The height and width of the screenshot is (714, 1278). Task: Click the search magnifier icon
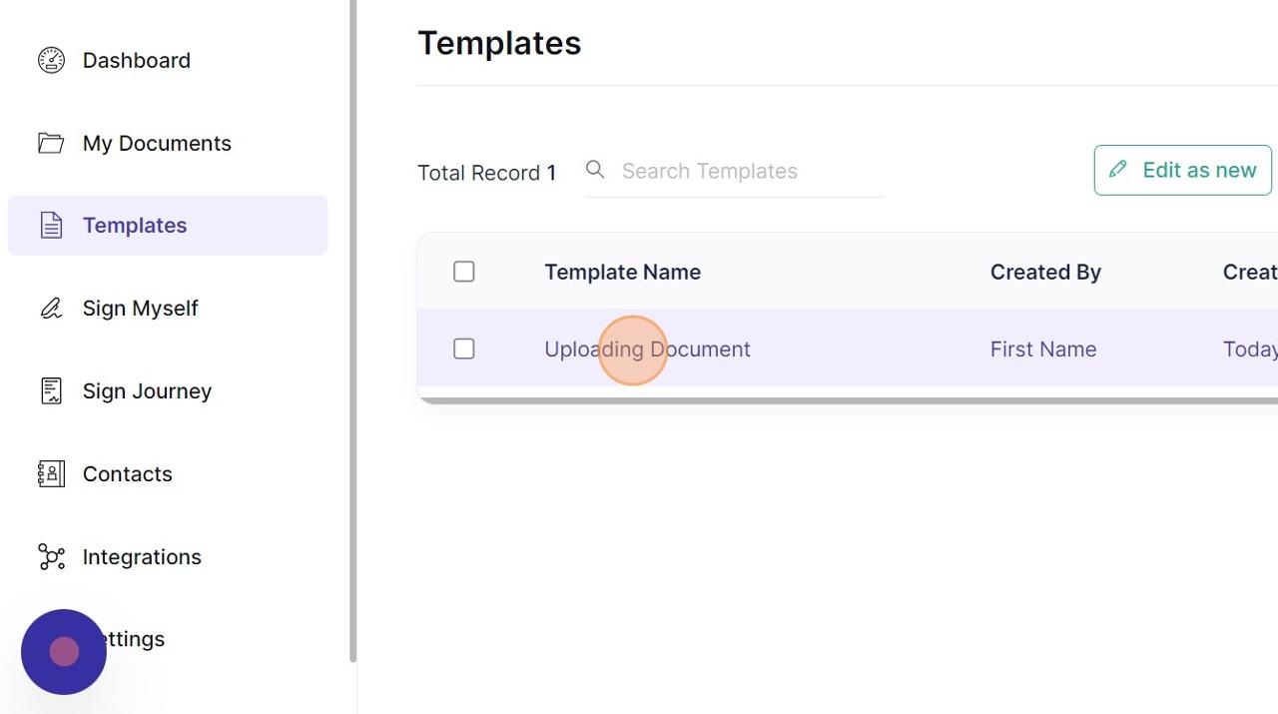(595, 170)
